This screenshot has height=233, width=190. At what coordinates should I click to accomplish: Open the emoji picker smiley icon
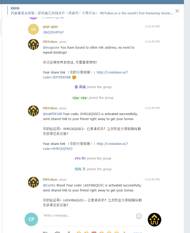[x=139, y=216]
